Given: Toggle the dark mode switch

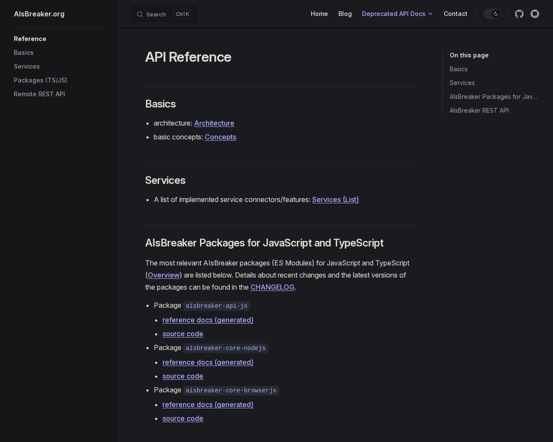Looking at the screenshot, I should [x=492, y=14].
